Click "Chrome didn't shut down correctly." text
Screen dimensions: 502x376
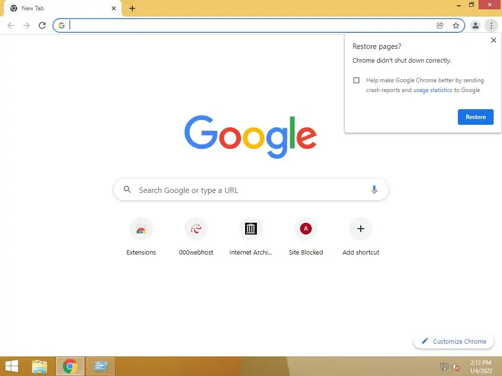click(402, 61)
